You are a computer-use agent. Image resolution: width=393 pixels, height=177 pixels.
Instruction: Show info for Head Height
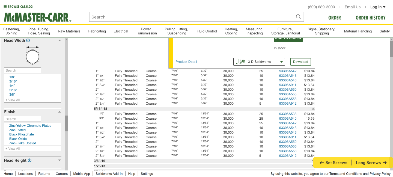click(x=30, y=160)
